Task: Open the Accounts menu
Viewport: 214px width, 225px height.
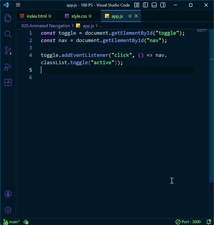Action: pos(8,194)
